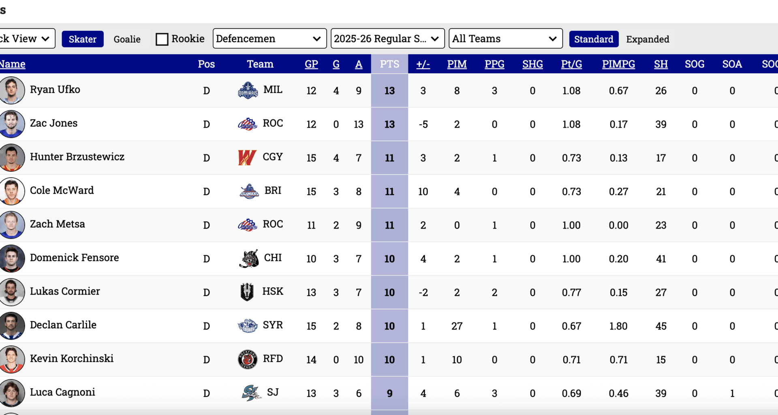
Task: Open the 2025-26 Regular Season dropdown
Action: pos(387,39)
